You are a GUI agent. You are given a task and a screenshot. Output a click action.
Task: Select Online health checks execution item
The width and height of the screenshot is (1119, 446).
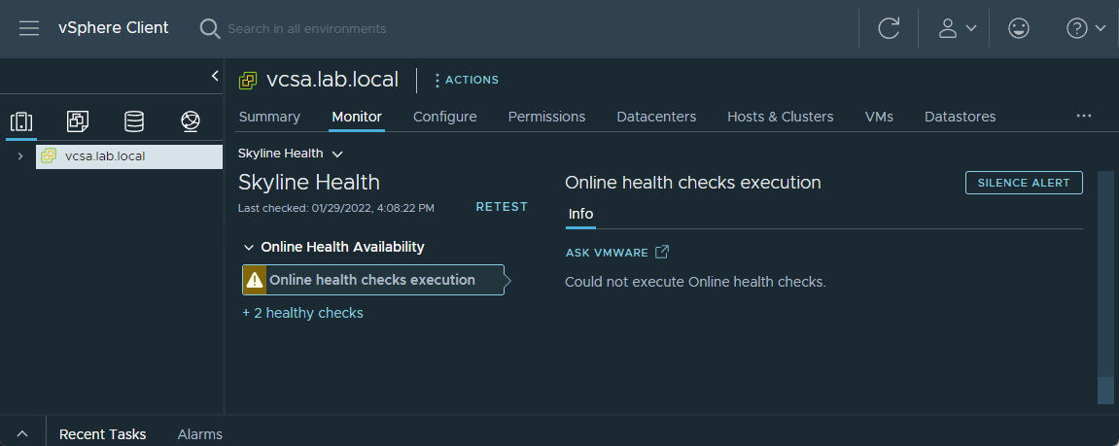click(x=373, y=281)
